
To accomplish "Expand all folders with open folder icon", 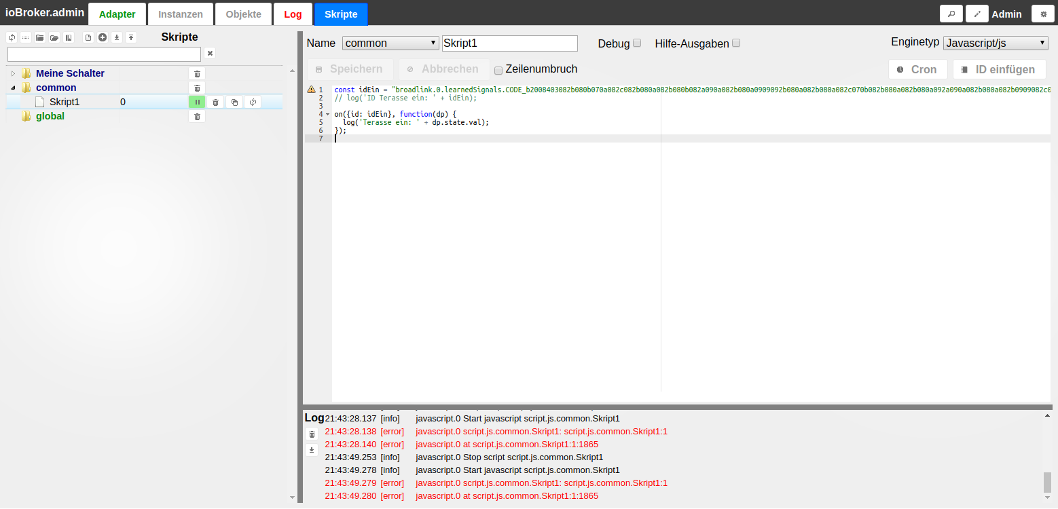I will tap(54, 37).
